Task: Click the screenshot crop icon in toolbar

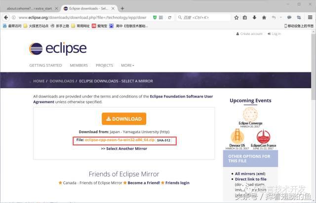Action: [x=299, y=18]
